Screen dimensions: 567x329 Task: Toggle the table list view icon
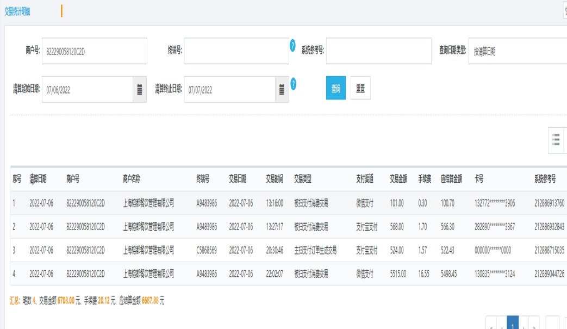(556, 140)
